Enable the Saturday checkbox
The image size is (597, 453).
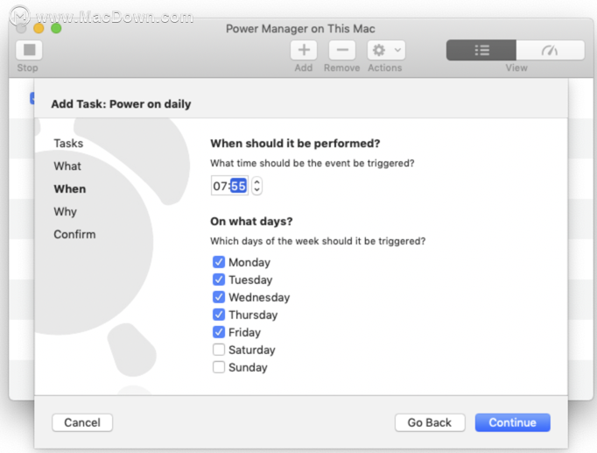pos(219,350)
